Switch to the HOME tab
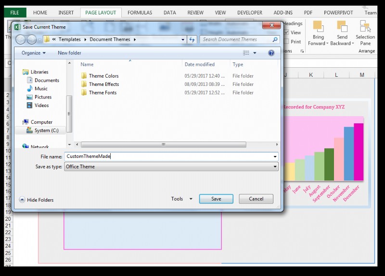The image size is (385, 276). click(x=40, y=12)
